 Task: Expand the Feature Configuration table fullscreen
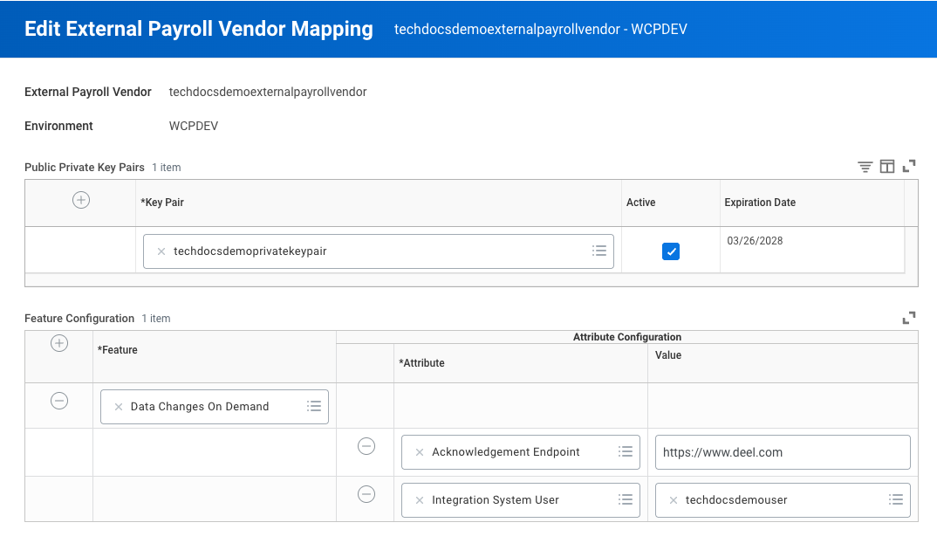(908, 318)
